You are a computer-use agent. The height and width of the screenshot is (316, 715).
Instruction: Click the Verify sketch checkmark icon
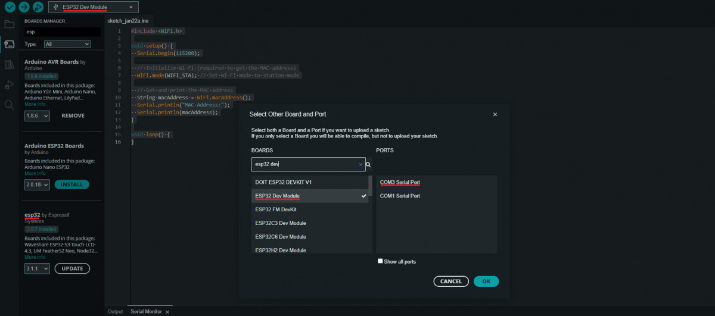point(10,7)
